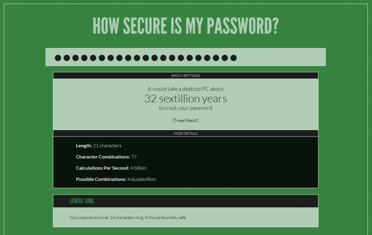Image resolution: width=372 pixels, height=235 pixels.
Task: Click the last dot of the masked password
Action: pos(234,58)
